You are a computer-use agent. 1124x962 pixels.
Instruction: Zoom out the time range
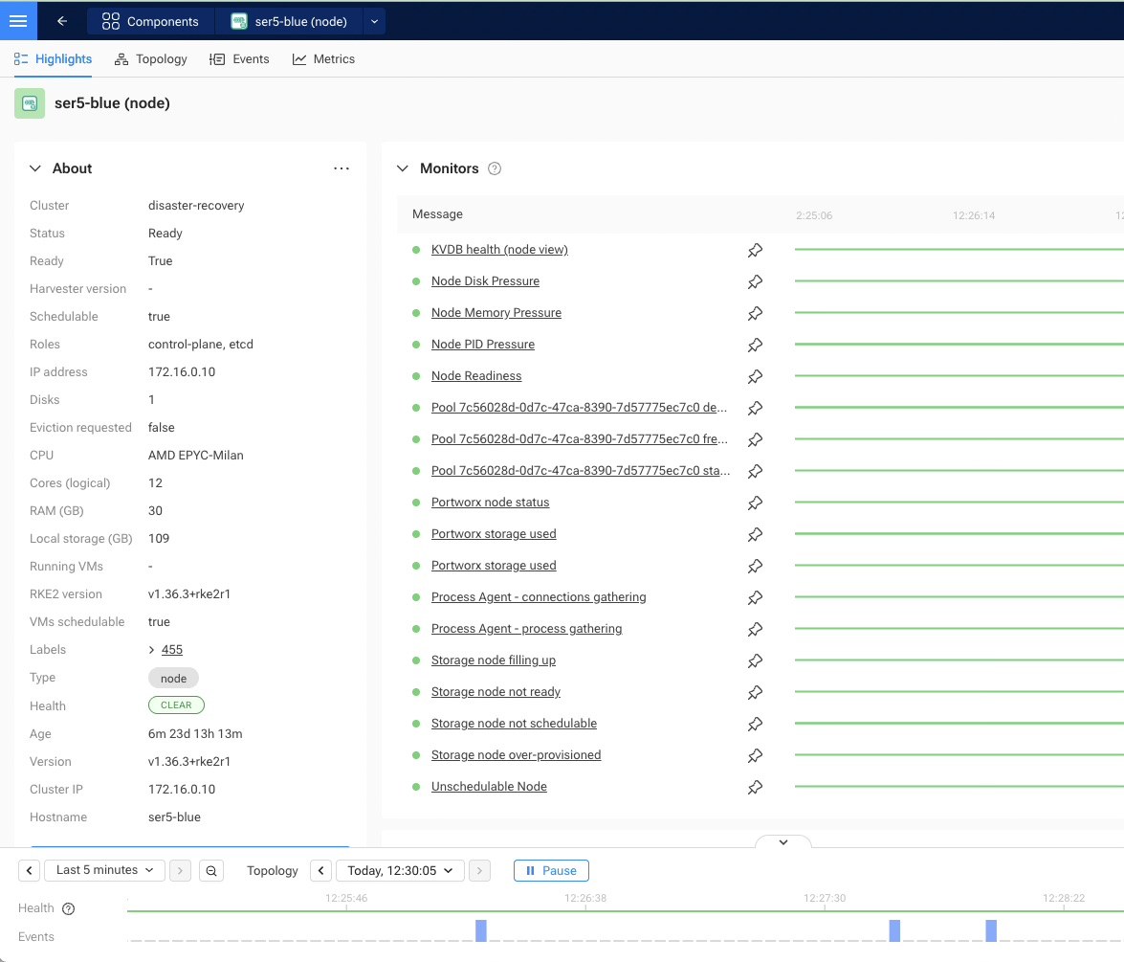coord(210,870)
